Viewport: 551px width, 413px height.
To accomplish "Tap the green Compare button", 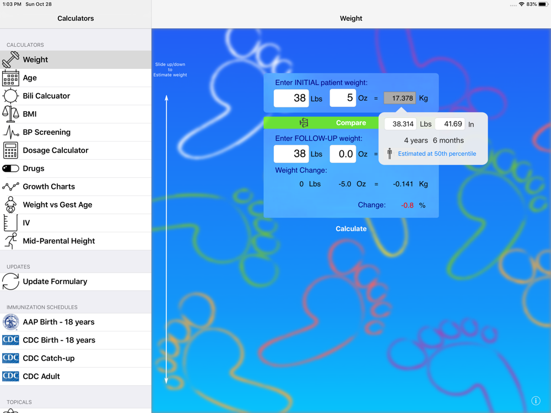I will (321, 123).
